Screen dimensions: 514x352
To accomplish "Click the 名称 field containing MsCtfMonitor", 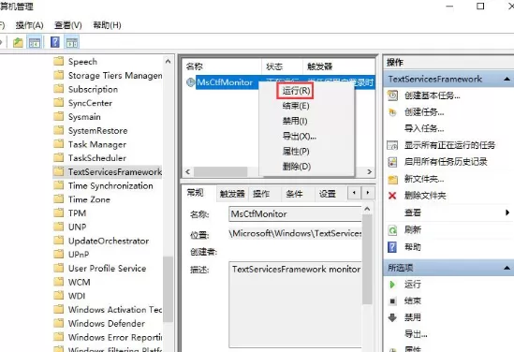I will tap(295, 214).
